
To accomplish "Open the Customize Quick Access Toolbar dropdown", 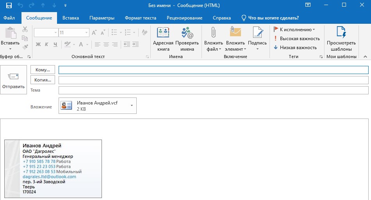I will click(x=65, y=5).
